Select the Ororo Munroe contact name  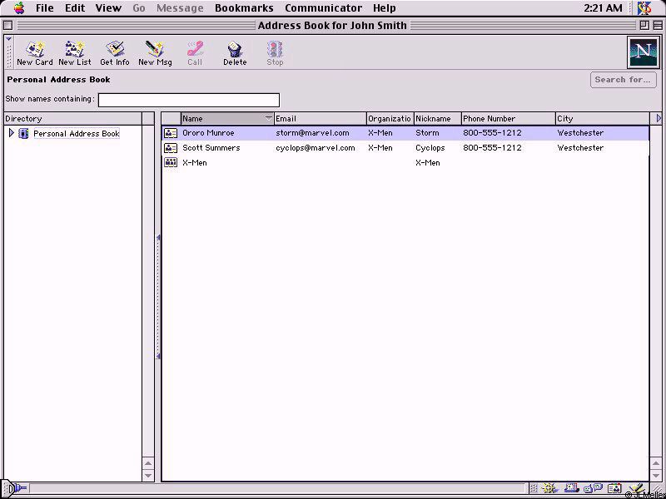(208, 133)
